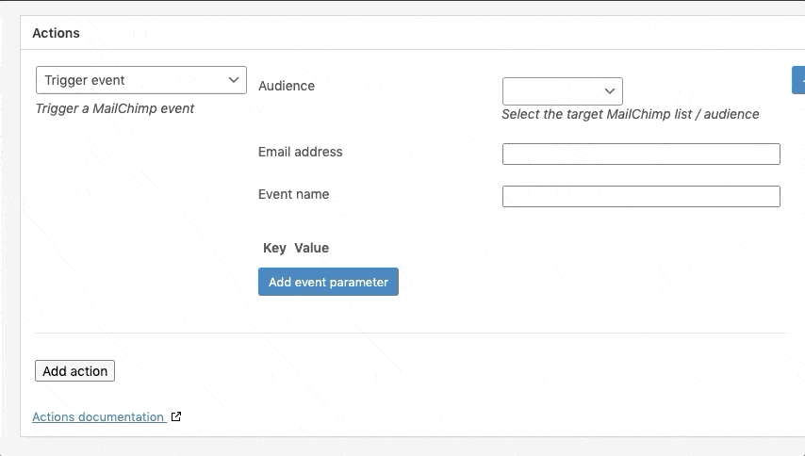Click into the Event name text box
The image size is (805, 456).
pyautogui.click(x=641, y=196)
